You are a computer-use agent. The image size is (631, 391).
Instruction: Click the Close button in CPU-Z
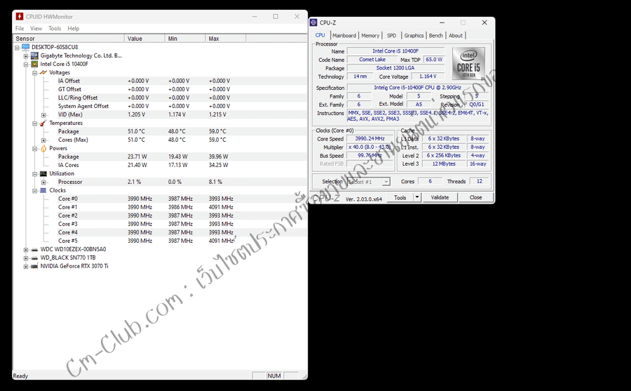pyautogui.click(x=475, y=197)
